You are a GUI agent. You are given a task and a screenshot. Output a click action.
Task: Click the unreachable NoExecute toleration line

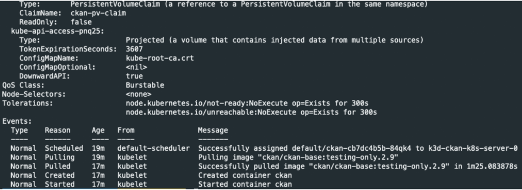tap(251, 112)
